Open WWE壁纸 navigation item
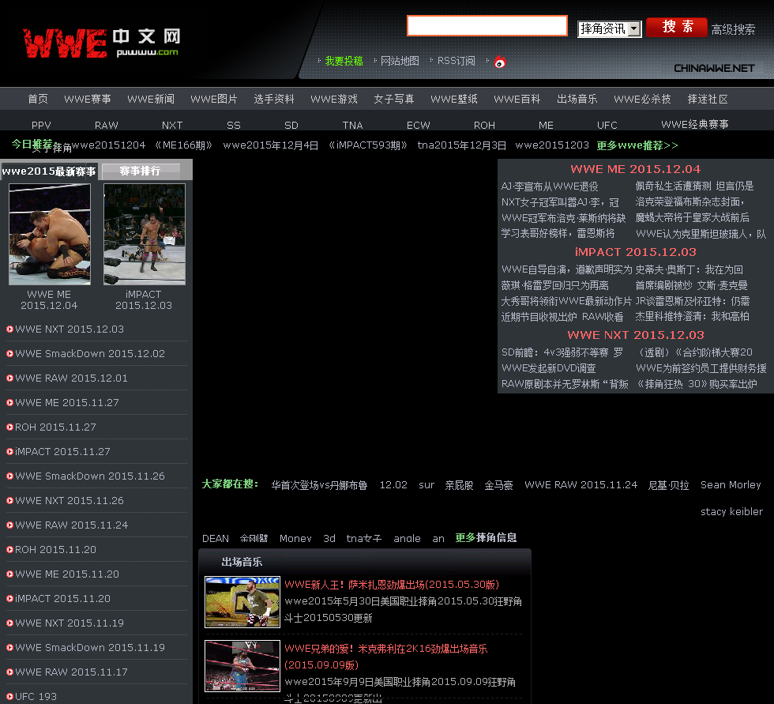The height and width of the screenshot is (704, 774). click(x=454, y=100)
